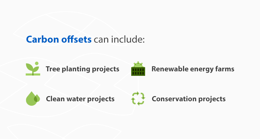Open the "Conservation projects" item
The height and width of the screenshot is (139, 260).
[189, 99]
